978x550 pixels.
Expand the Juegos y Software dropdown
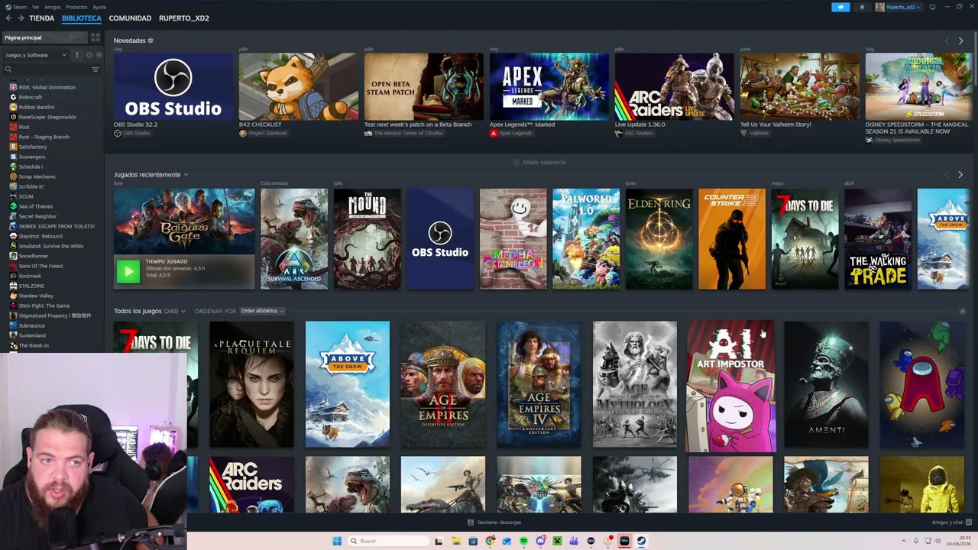36,55
